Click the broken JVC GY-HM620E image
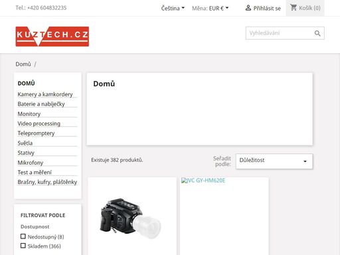This screenshot has height=255, width=340. pyautogui.click(x=203, y=181)
